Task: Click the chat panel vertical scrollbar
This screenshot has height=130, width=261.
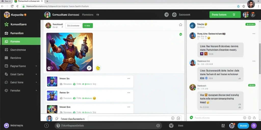Action: coord(260,59)
